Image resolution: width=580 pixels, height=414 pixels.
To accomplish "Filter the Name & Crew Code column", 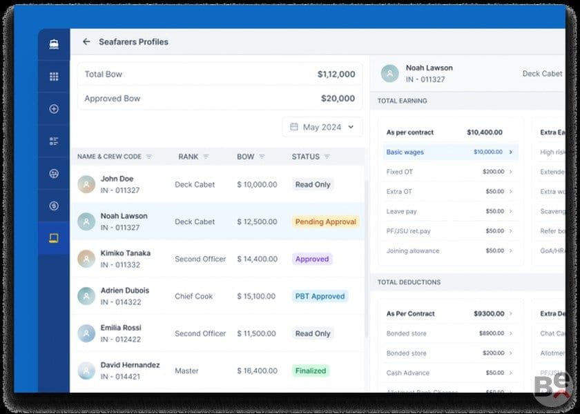I will [x=149, y=157].
